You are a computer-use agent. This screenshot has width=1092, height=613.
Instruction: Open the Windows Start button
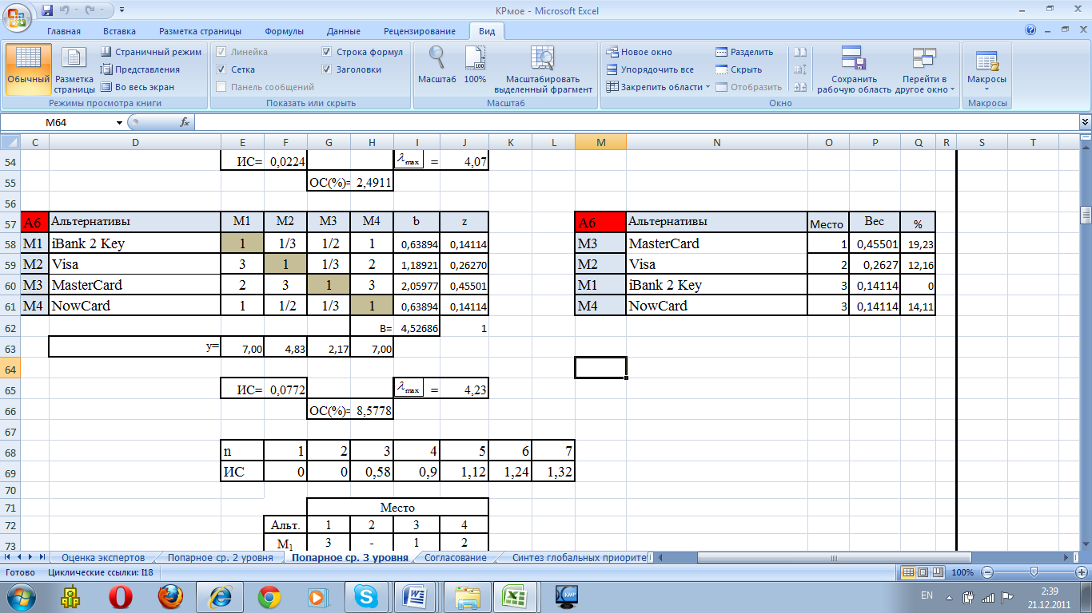click(19, 596)
